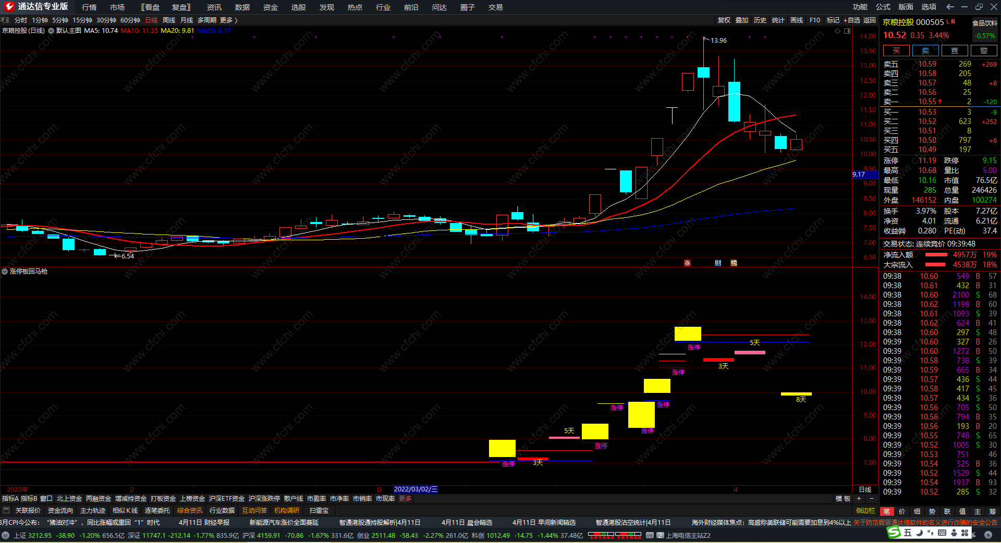
Task: Switch to the 1分钟 period
Action: coord(40,20)
